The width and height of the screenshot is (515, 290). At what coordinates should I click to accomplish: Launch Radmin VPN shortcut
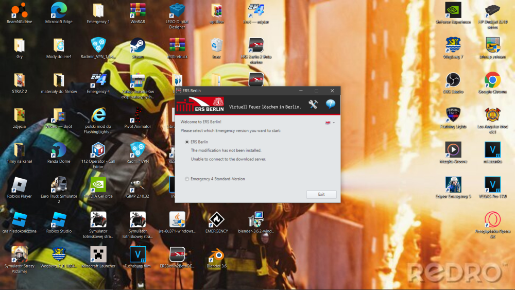click(x=138, y=153)
